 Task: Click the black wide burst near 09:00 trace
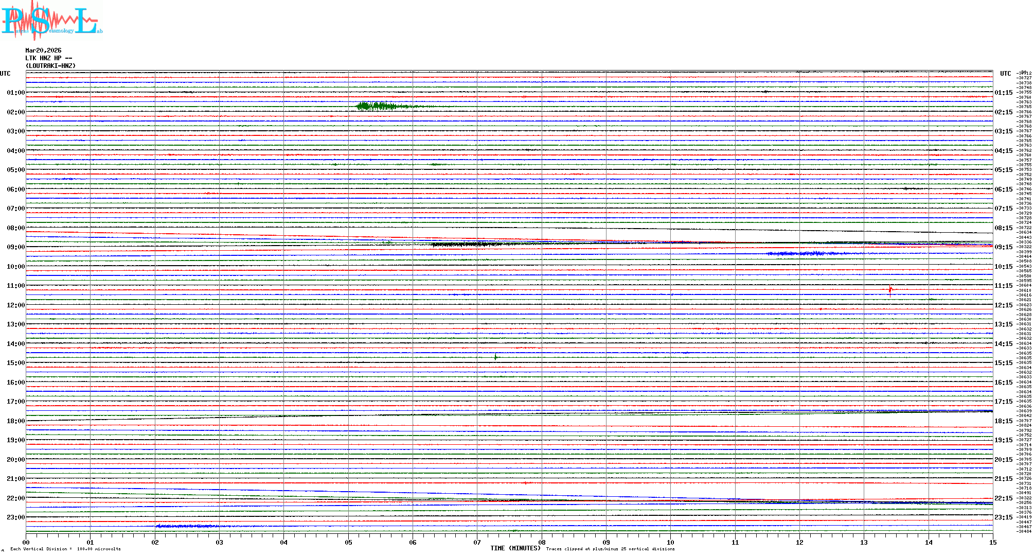pyautogui.click(x=466, y=245)
